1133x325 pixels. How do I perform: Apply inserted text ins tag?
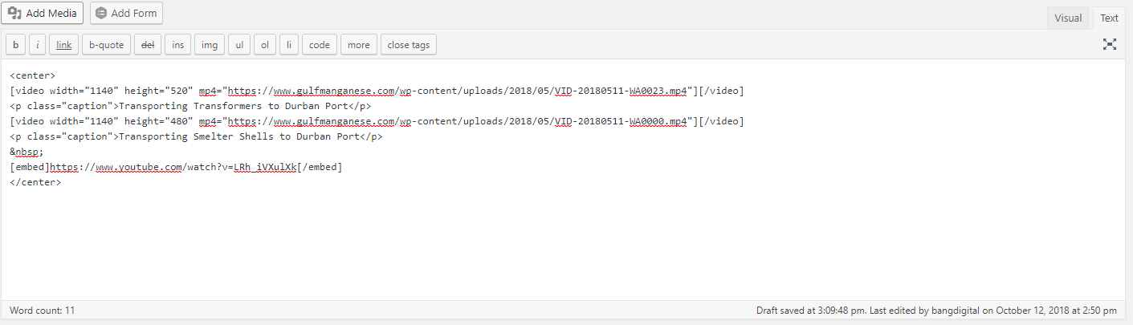point(177,45)
